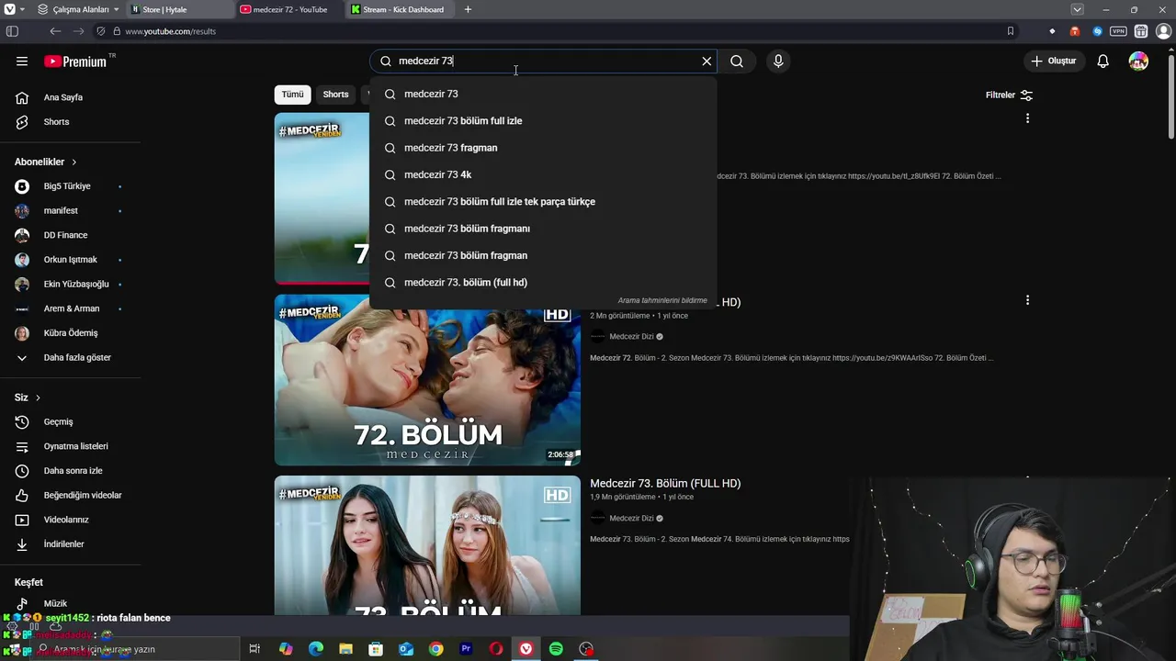Toggle the browser side panel
This screenshot has height=661, width=1176.
(x=12, y=31)
